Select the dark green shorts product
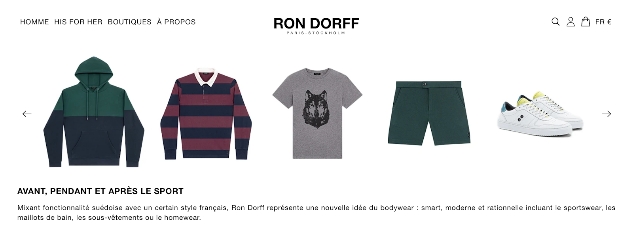This screenshot has height=238, width=633. tap(429, 113)
